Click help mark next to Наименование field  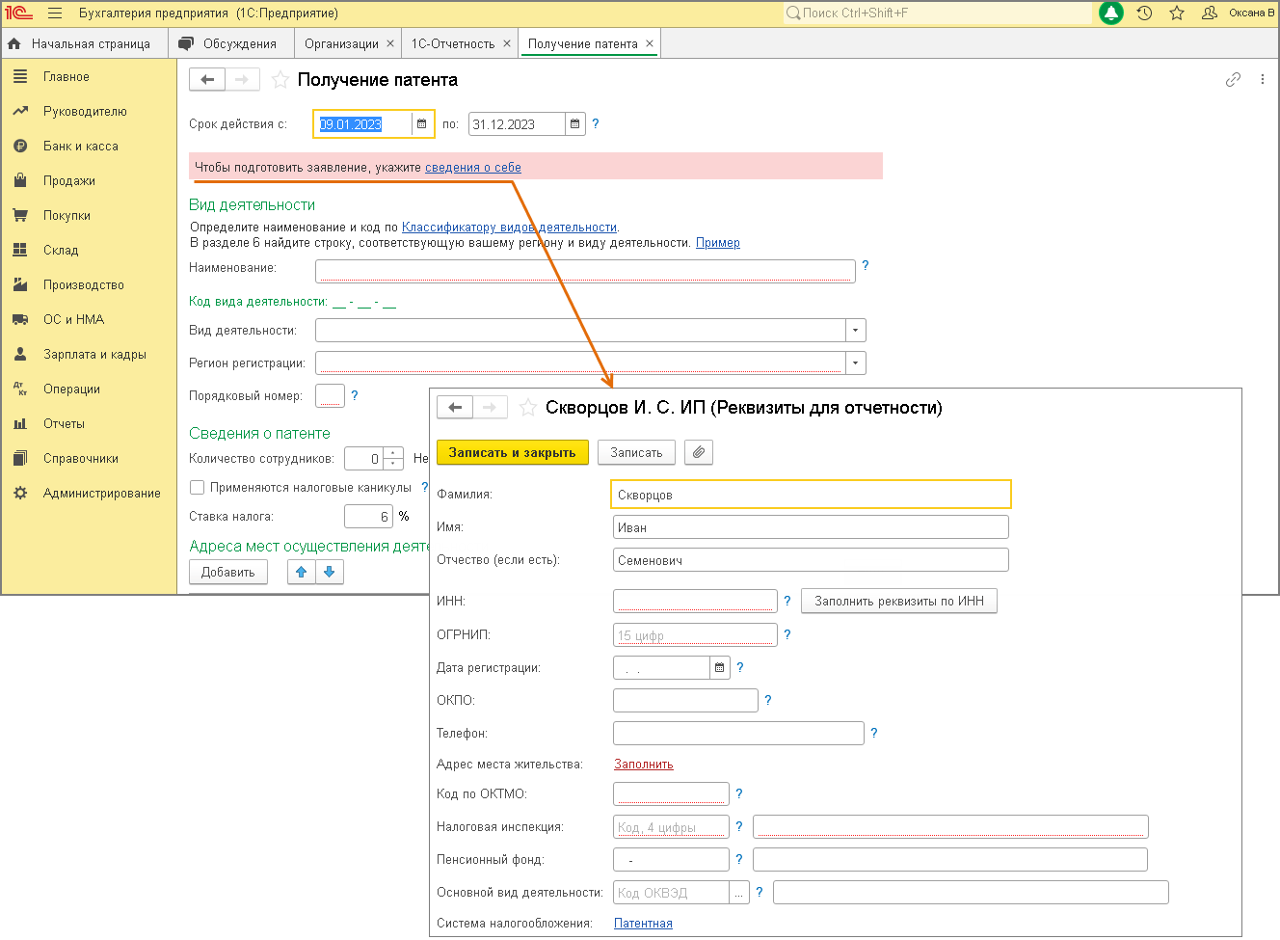coord(866,265)
